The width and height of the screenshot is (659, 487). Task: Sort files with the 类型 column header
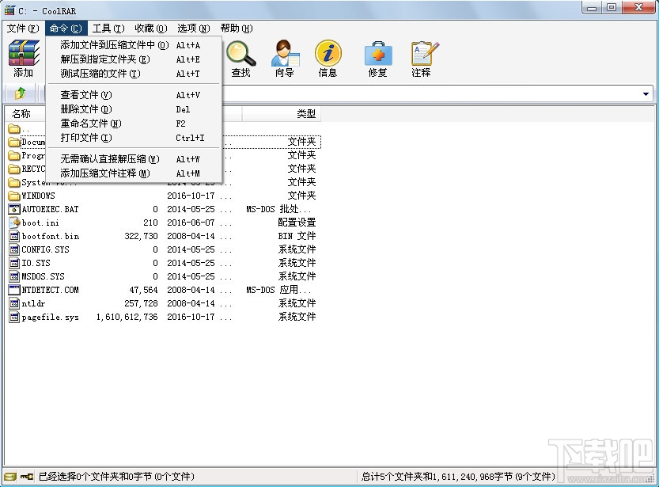(307, 113)
